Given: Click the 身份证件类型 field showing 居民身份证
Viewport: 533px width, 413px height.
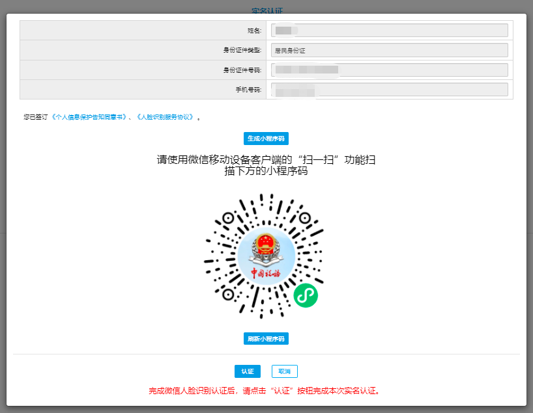Looking at the screenshot, I should (390, 50).
